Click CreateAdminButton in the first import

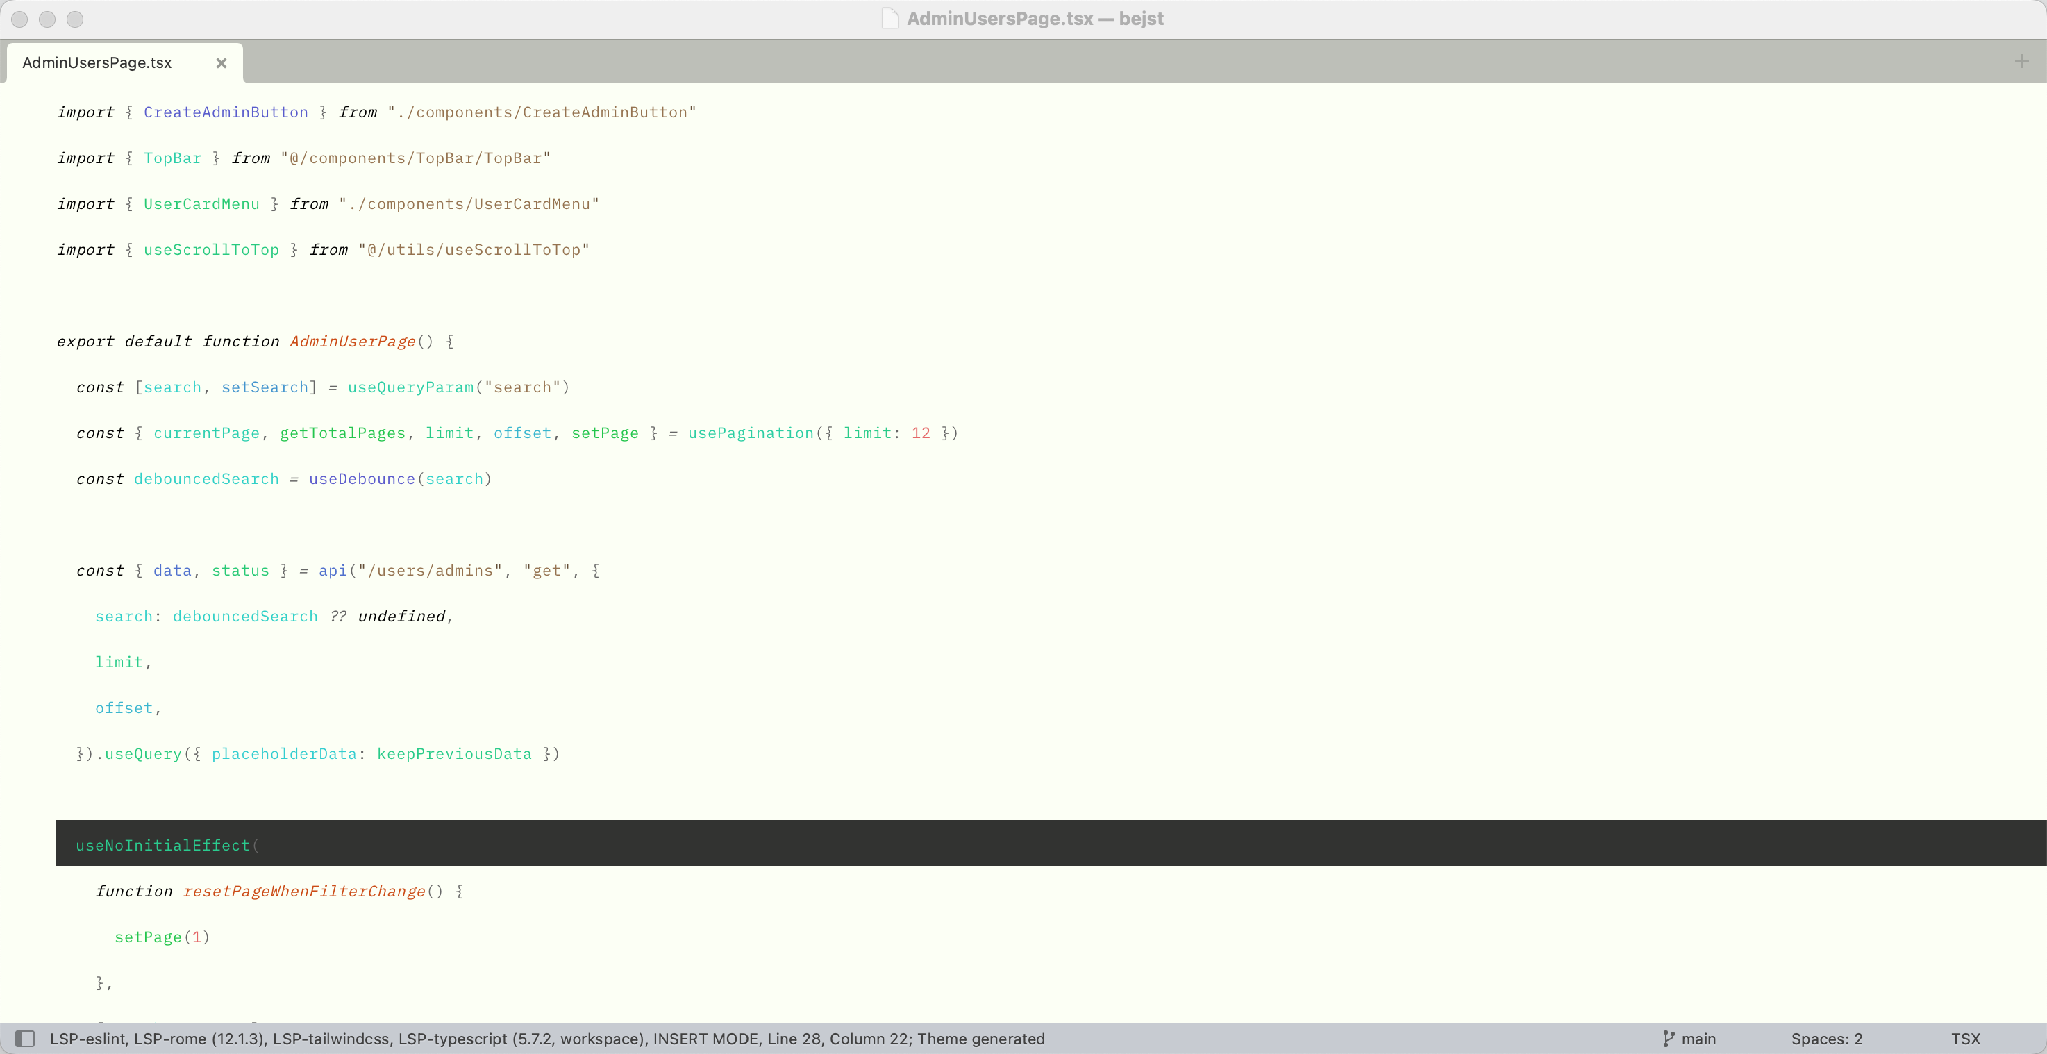pos(226,112)
